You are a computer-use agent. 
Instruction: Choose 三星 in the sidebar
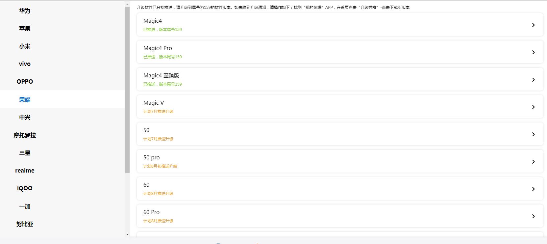(x=25, y=153)
